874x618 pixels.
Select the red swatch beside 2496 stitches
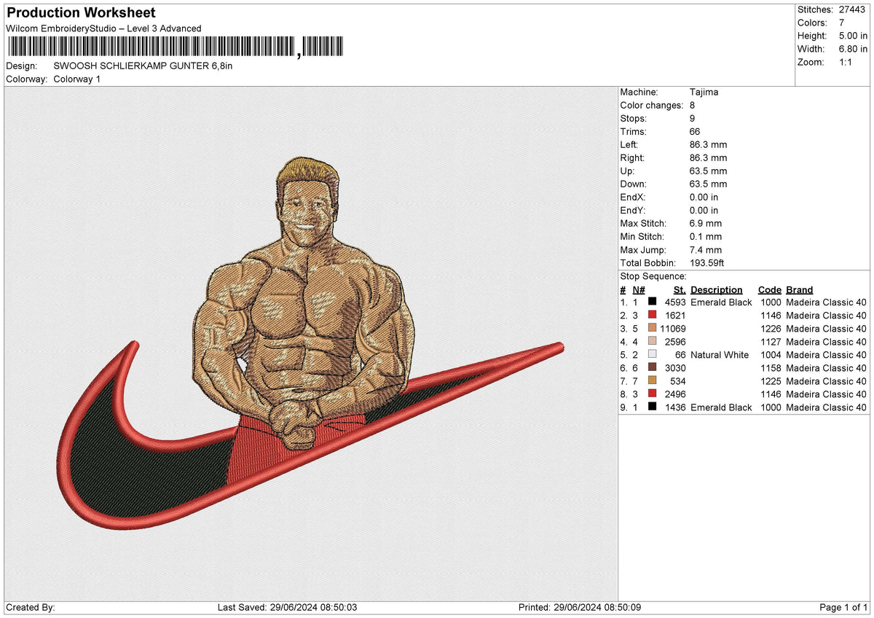tap(653, 394)
